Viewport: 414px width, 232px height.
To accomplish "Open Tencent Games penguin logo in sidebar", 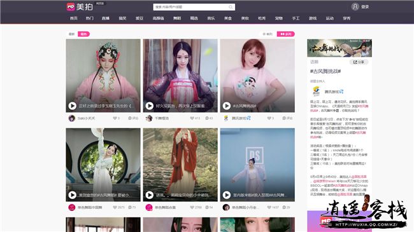I will coord(316,92).
